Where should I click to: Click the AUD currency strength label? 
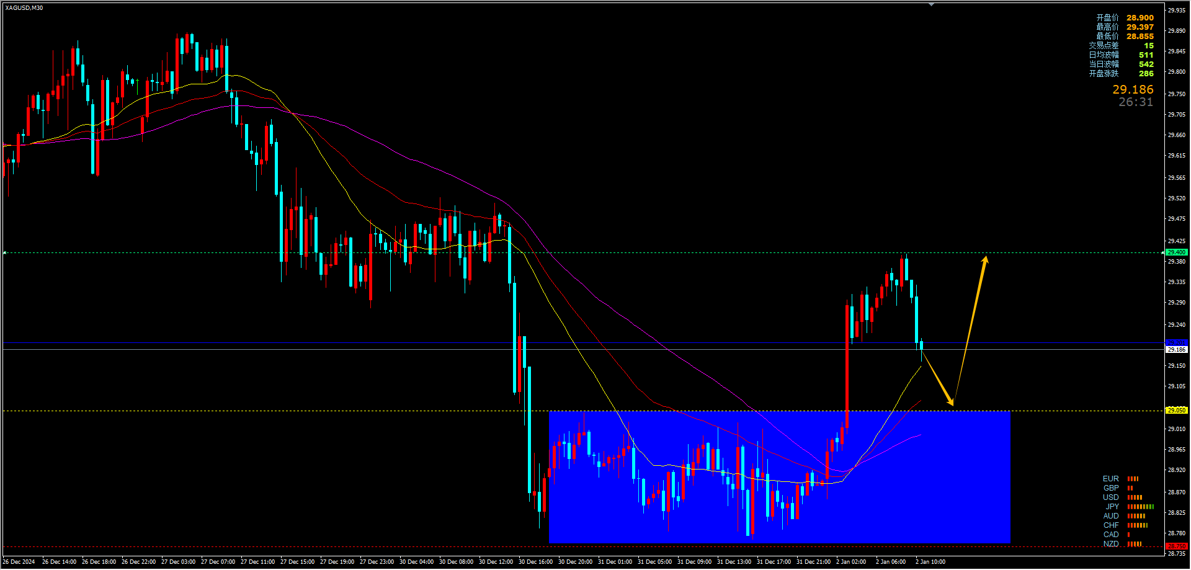point(1111,516)
